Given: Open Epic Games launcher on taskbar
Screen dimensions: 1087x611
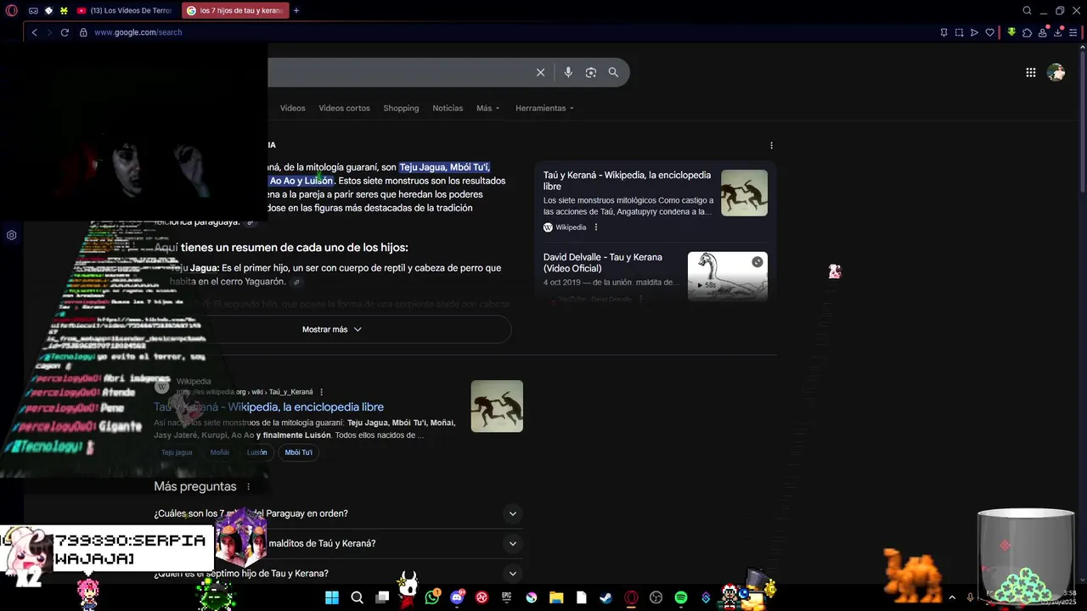Looking at the screenshot, I should coord(507,597).
